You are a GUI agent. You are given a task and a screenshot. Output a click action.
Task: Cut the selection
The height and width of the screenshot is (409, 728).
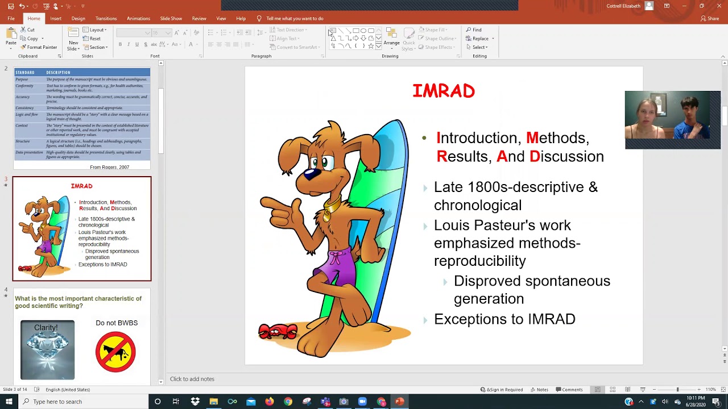(x=28, y=30)
